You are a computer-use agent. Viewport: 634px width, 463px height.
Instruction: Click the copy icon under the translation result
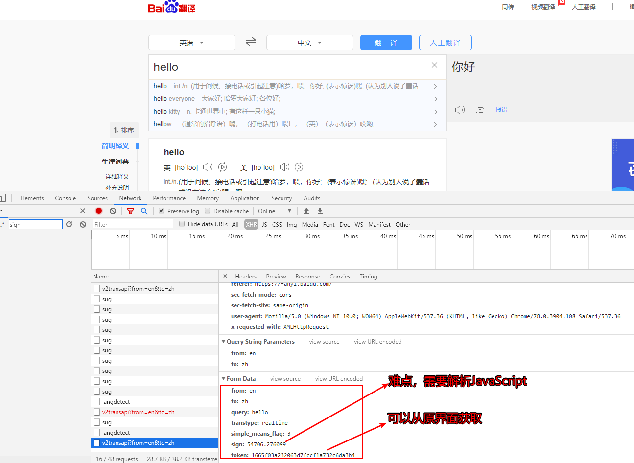click(480, 110)
